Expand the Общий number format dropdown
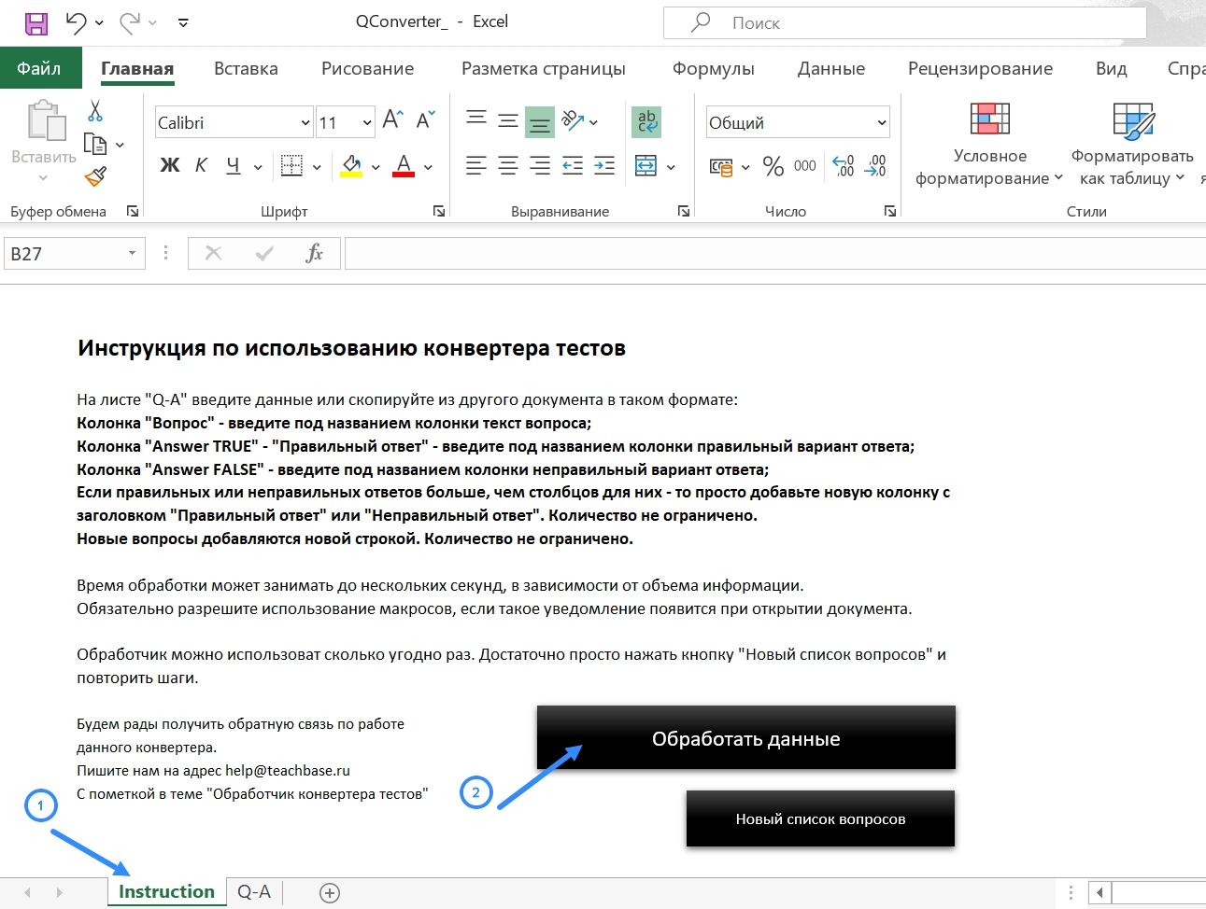This screenshot has width=1206, height=909. point(882,122)
